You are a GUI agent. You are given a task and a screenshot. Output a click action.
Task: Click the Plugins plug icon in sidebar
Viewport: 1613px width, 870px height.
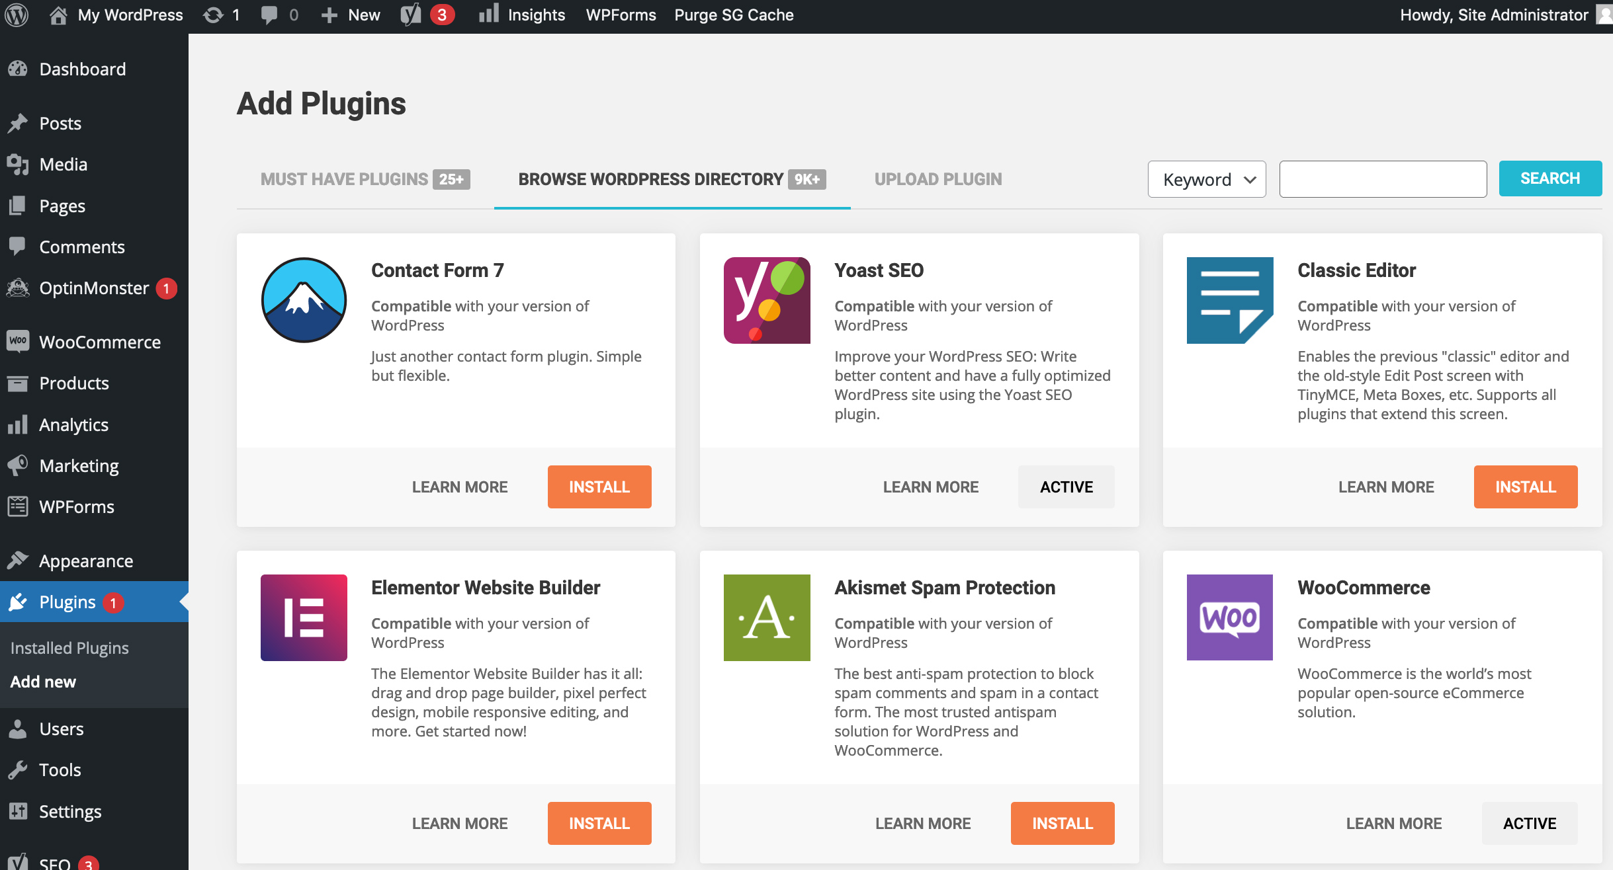(x=18, y=602)
